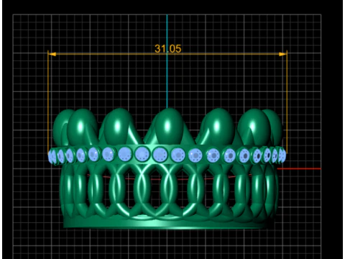Viewport: 345px width, 259px height.
Task: Select the leftmost vertical loop of the ring
Action: [x=67, y=189]
